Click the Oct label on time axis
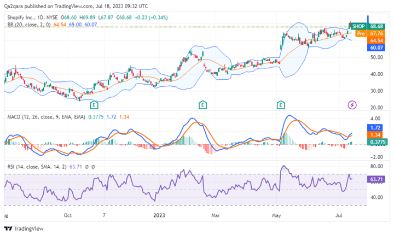Screen dimensions: 394x236 (68, 215)
